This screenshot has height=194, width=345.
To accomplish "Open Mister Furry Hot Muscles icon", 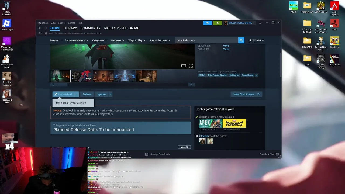I will (7, 44).
